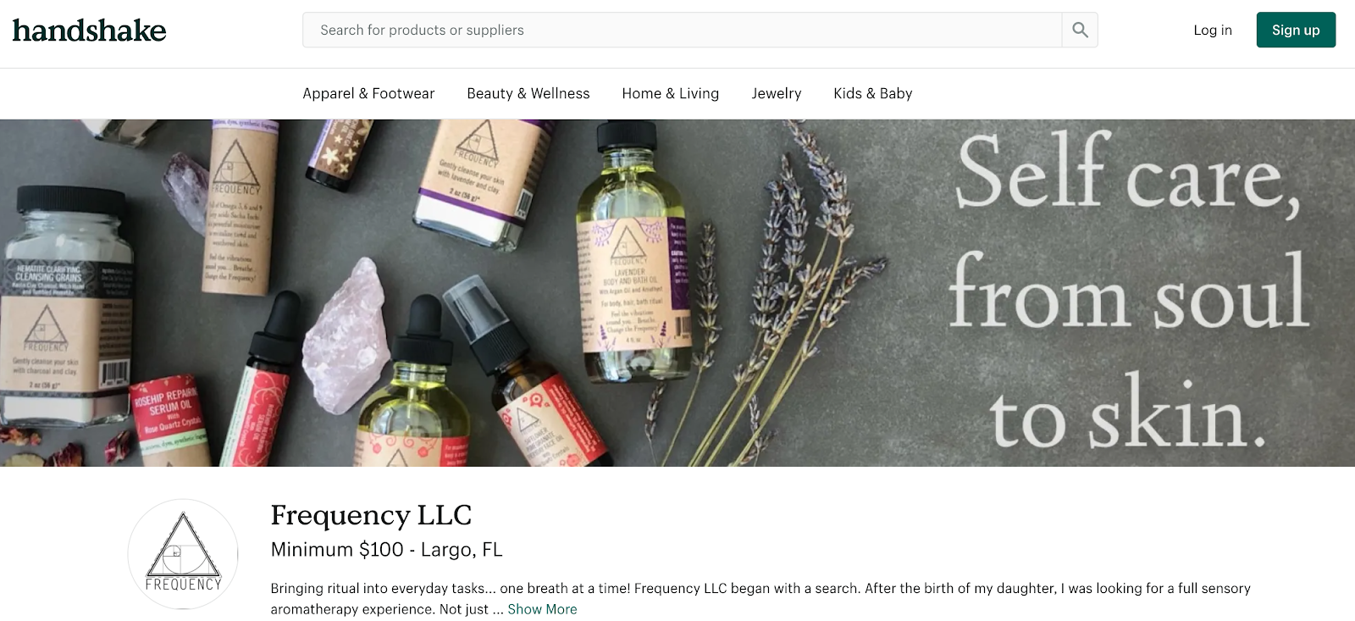
Task: Click the Rosehip Repair Serum Oil box
Action: point(169,421)
